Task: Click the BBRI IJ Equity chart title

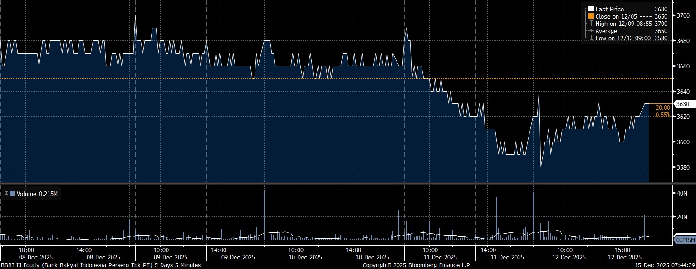Action: (100, 265)
